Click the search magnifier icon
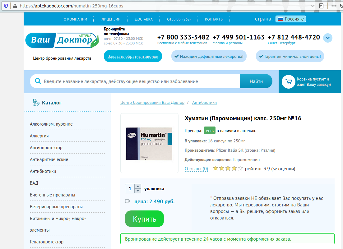Screen dimensions: 343x249 [x=38, y=81]
